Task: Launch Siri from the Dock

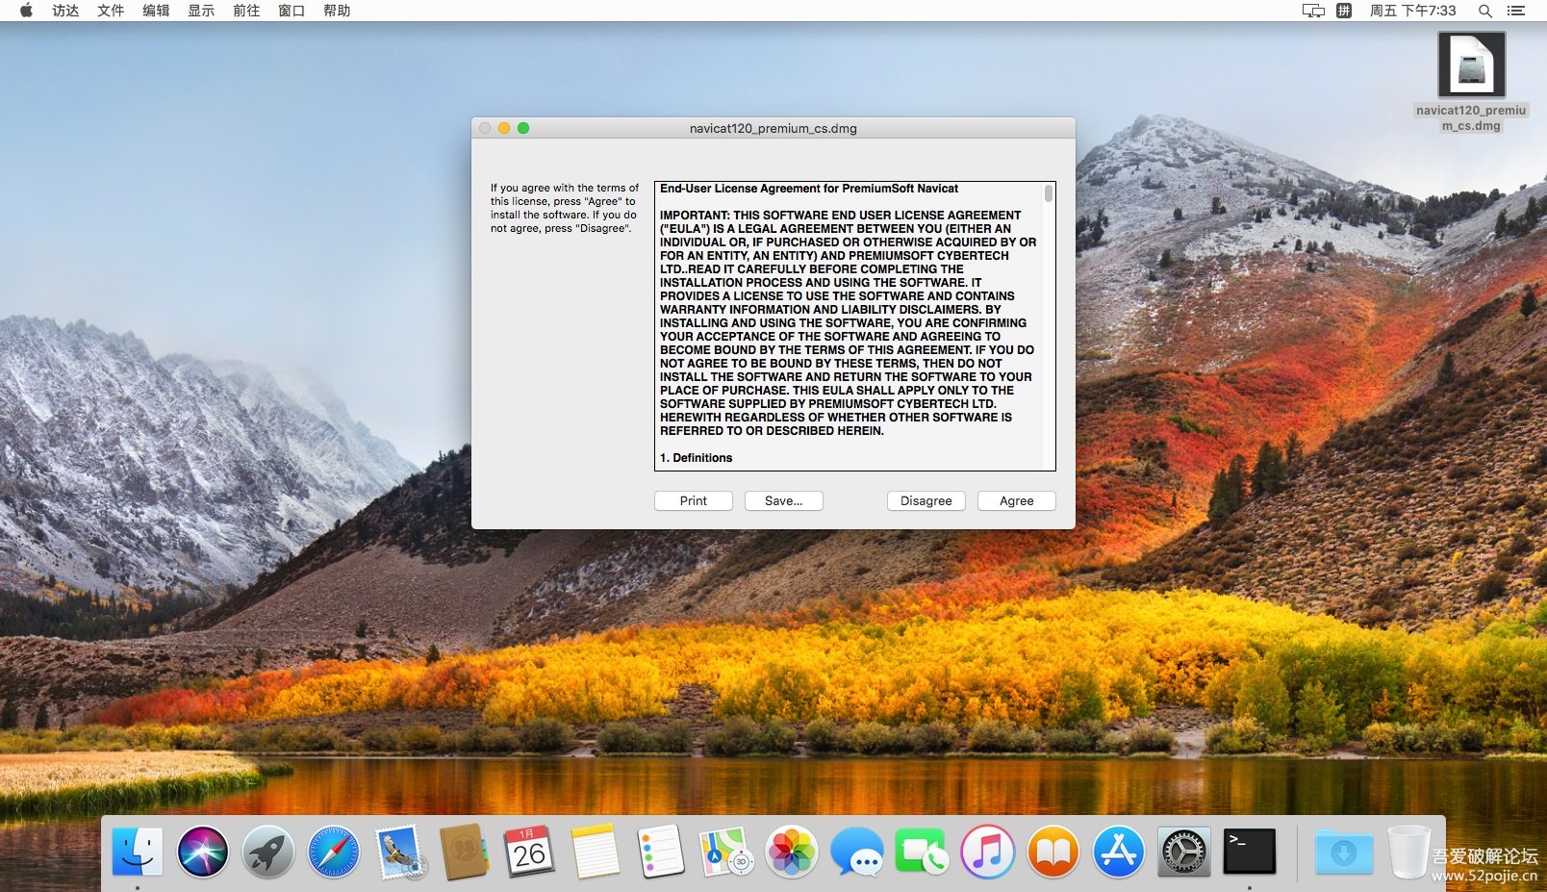Action: (x=203, y=852)
